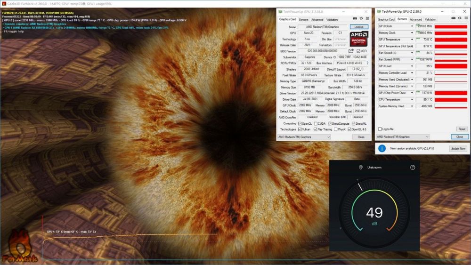
Task: Click the GPU Temperature red graph bar
Action: (451, 40)
